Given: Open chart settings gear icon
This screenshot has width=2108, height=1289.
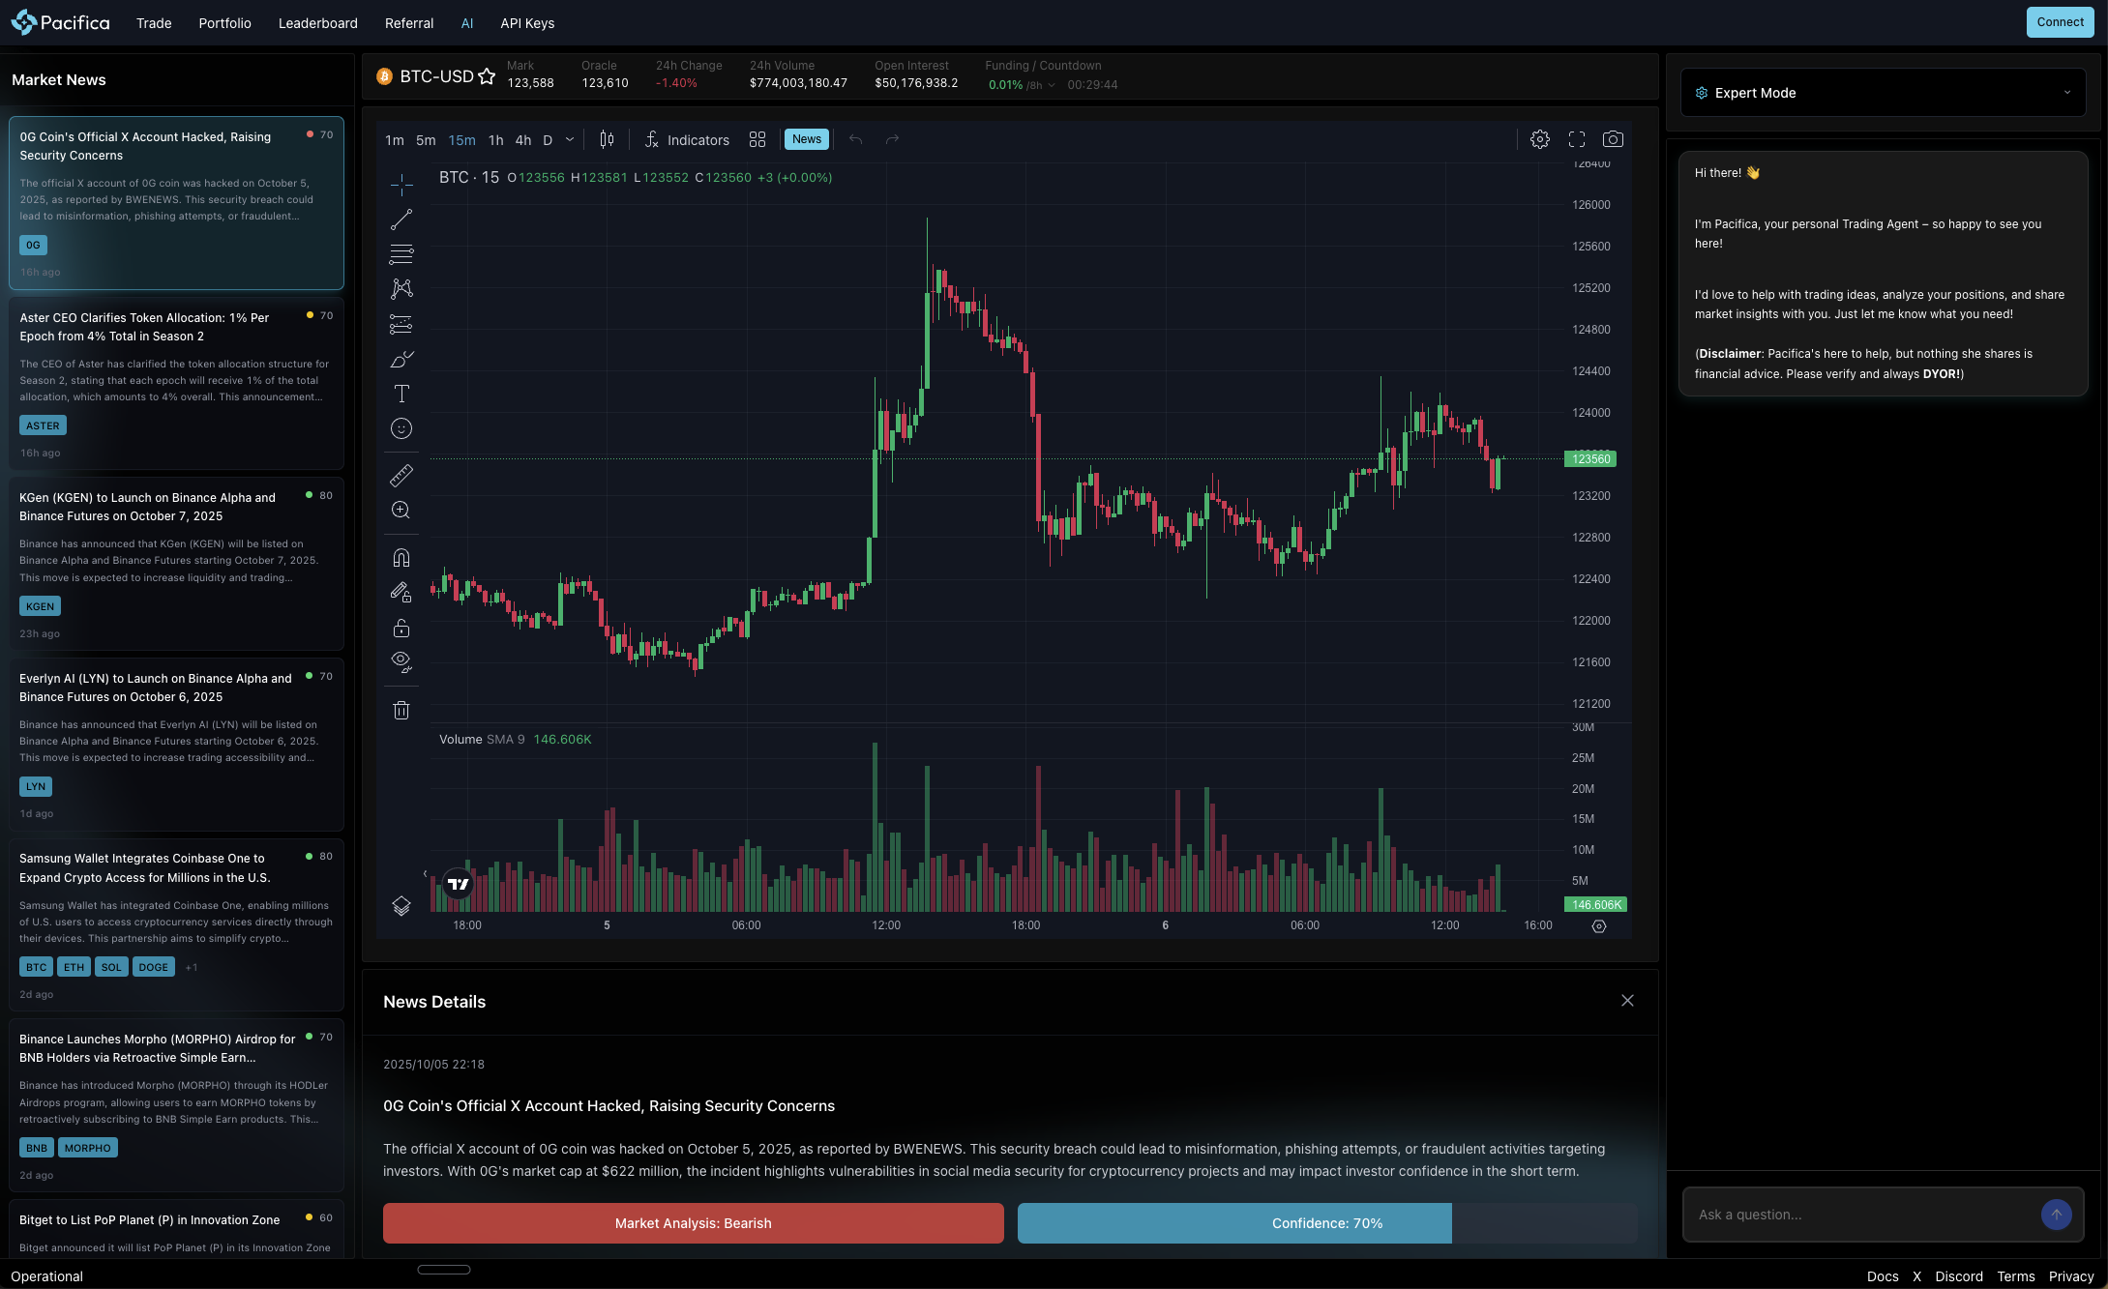Looking at the screenshot, I should point(1540,139).
